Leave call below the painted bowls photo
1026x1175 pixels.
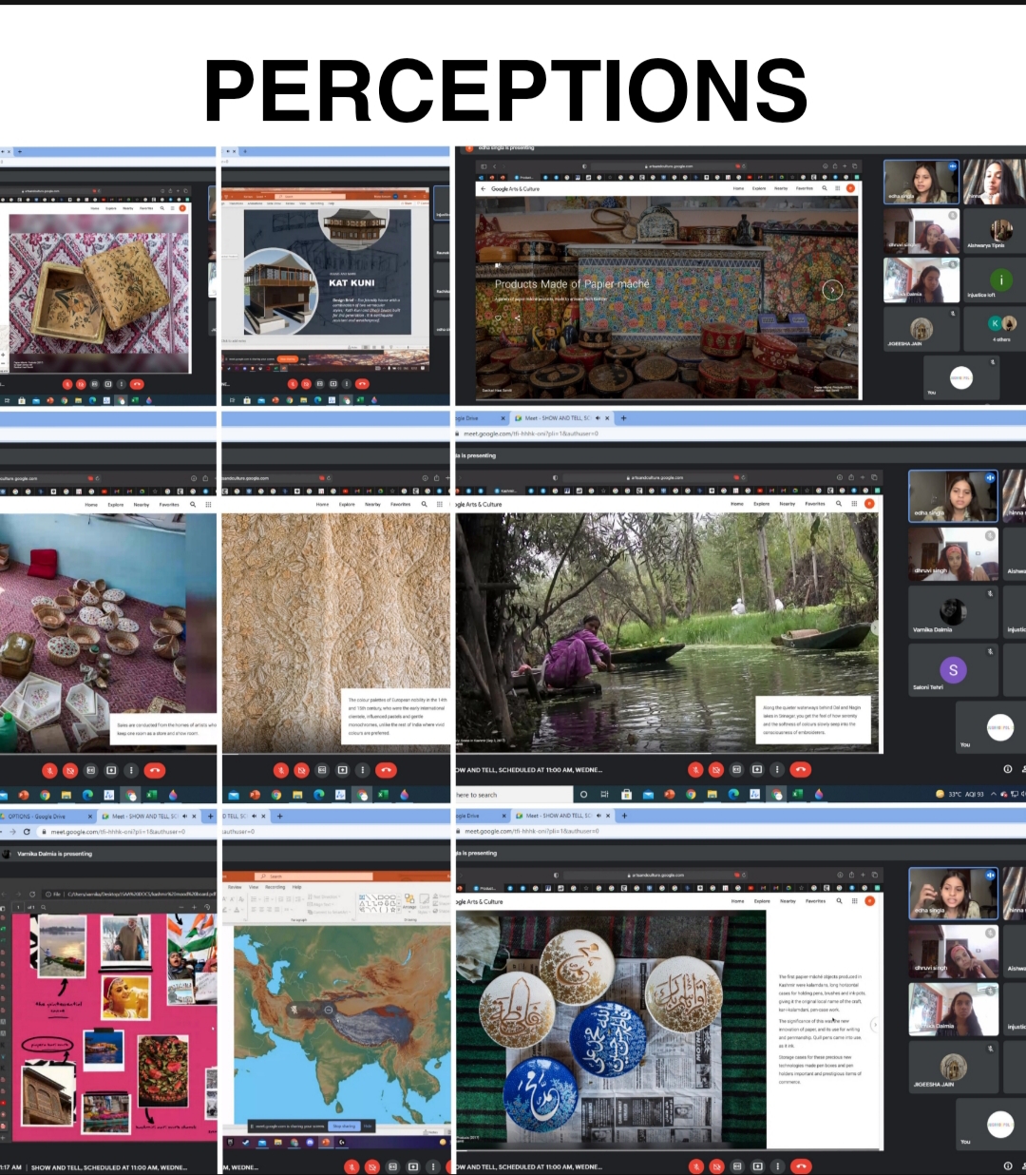point(155,770)
